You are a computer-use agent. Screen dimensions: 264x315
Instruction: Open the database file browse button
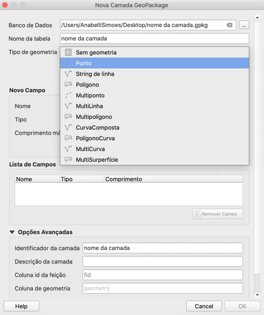[244, 25]
